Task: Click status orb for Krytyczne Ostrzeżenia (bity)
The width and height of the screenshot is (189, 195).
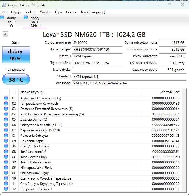Action: (x=6, y=98)
